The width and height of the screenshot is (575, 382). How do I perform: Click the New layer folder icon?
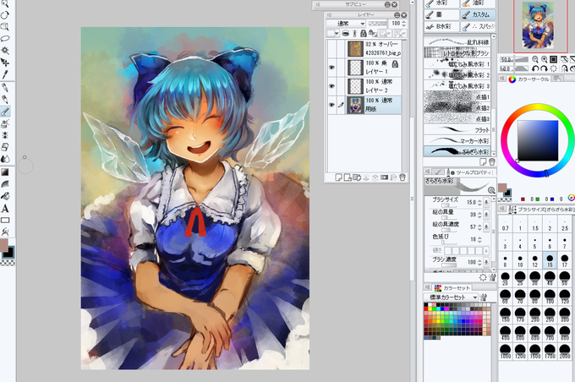[x=357, y=177]
